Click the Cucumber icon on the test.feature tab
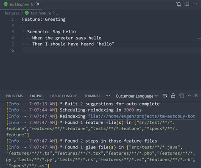The image size is (201, 168). (x=6, y=4)
